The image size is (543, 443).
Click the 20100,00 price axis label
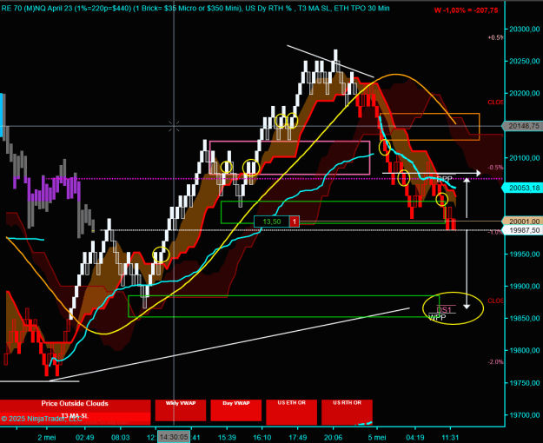click(x=524, y=158)
